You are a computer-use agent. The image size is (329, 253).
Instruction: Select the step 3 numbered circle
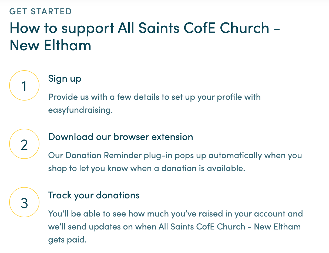tap(24, 203)
